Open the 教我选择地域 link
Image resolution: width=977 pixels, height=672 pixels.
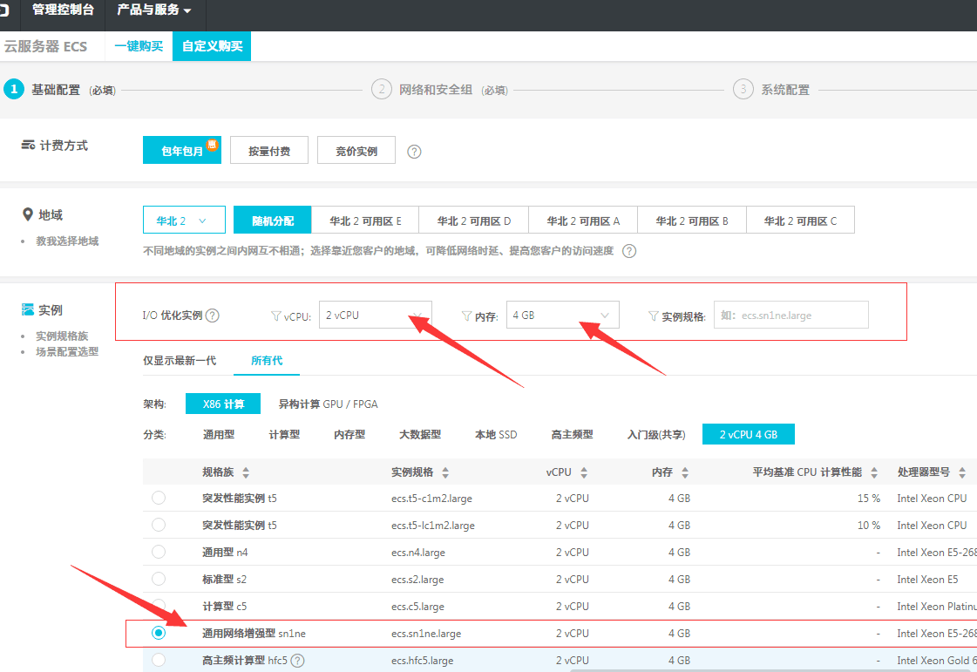click(67, 241)
